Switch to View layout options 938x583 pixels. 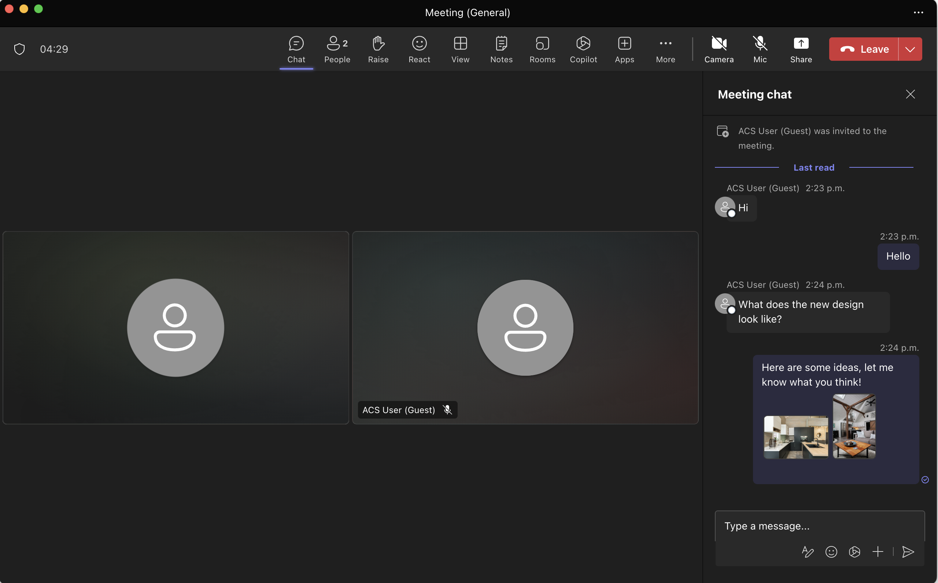point(460,48)
